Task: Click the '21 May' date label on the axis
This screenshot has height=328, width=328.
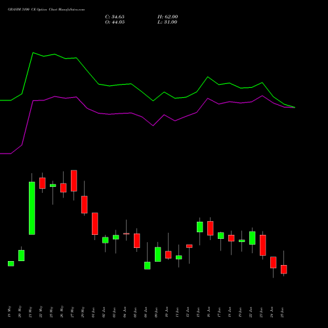Action: click(x=30, y=312)
